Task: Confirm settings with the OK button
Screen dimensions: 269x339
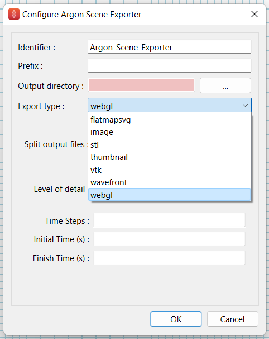Action: (x=176, y=319)
